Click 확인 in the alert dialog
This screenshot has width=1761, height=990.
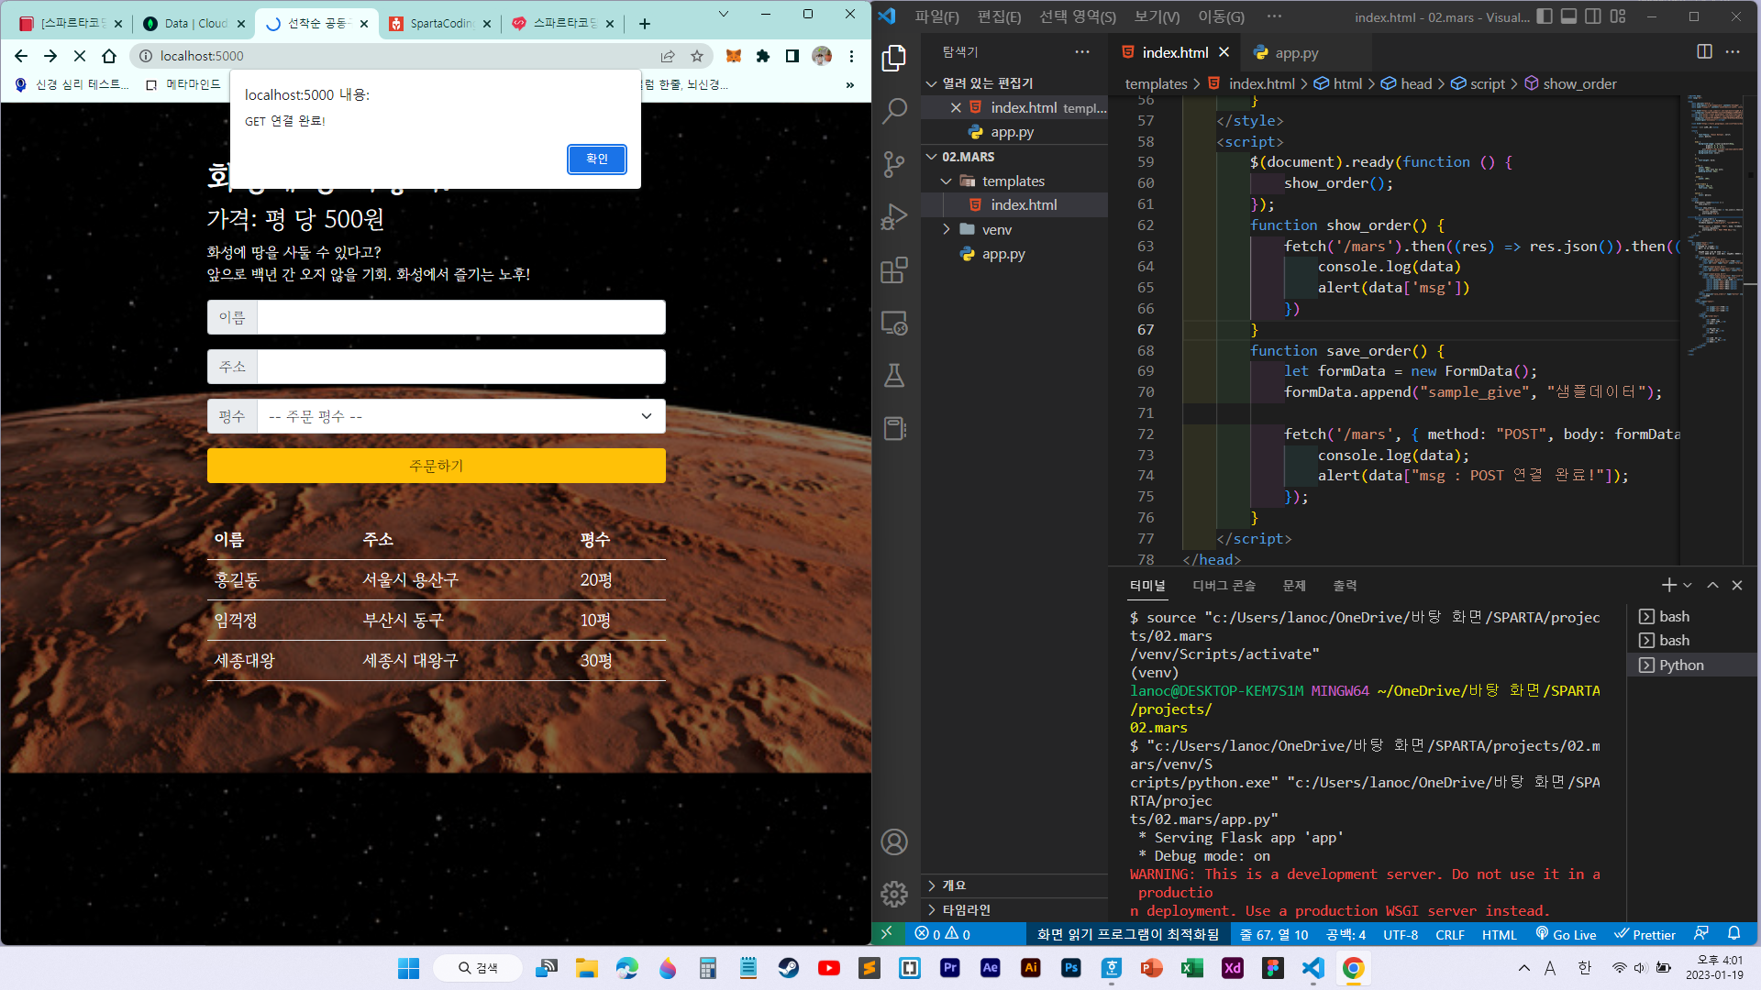point(597,159)
